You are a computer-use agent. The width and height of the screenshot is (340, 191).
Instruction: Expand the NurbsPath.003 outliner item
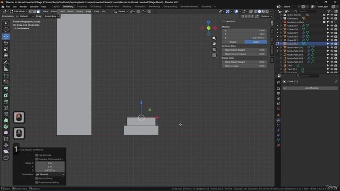pyautogui.click(x=281, y=55)
